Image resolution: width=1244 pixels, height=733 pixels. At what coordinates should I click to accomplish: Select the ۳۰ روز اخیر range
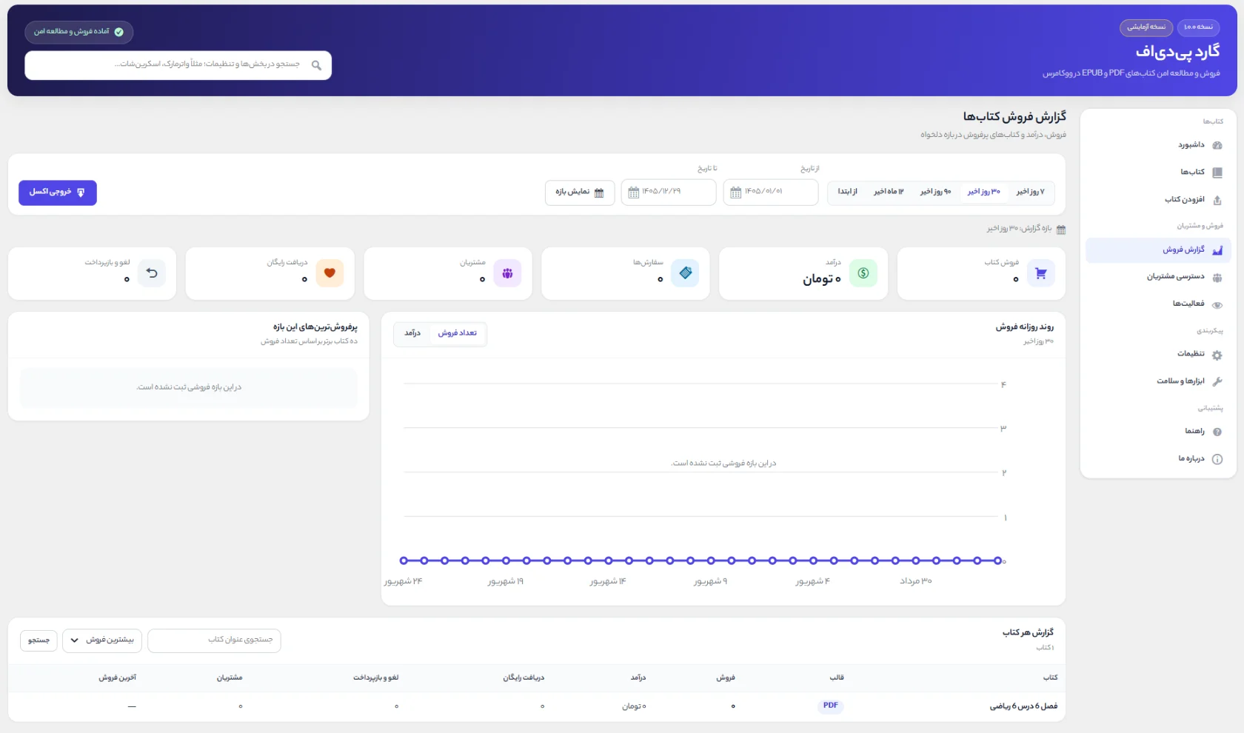[x=983, y=192]
